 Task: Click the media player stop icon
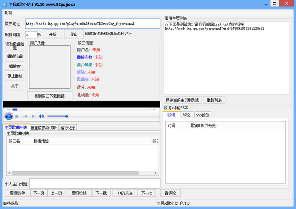tap(17, 116)
